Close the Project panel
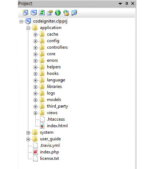Screen dimensions: 160x169 [x=133, y=4]
